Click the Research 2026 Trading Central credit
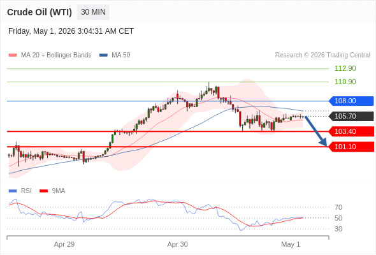376x255 pixels. 322,55
